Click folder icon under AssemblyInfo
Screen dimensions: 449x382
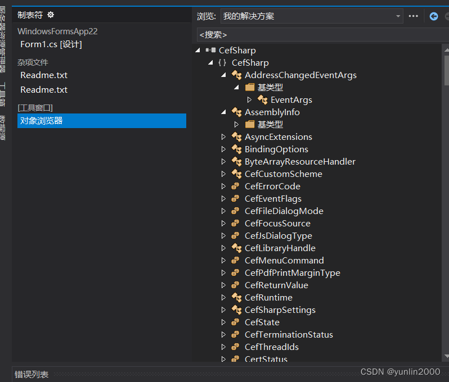pos(250,124)
